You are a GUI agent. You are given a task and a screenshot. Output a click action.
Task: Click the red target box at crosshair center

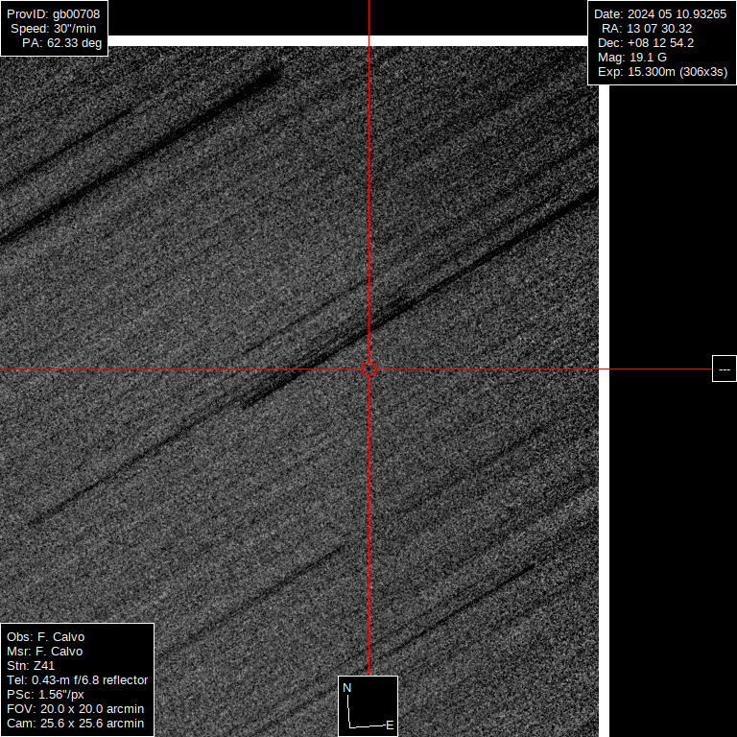point(368,368)
